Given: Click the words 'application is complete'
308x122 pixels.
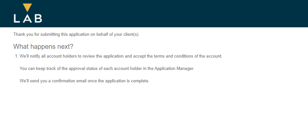Looking at the screenshot, I should (x=127, y=81).
